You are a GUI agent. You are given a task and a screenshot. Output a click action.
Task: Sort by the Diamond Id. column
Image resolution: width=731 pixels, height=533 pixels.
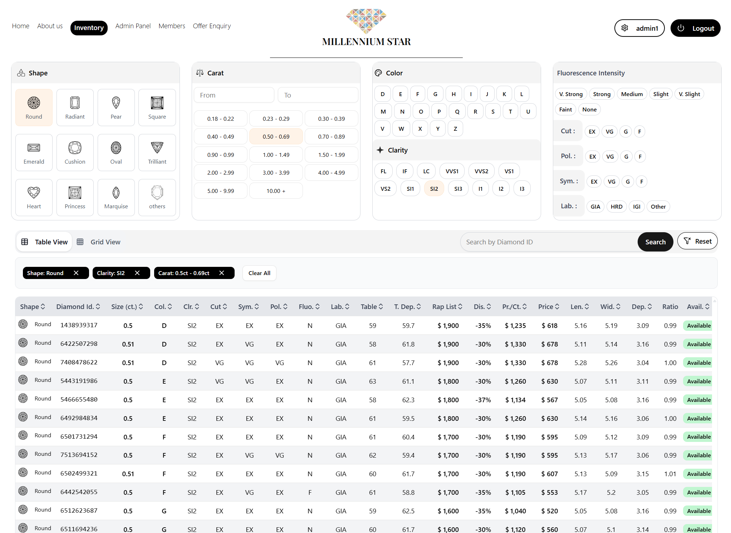tap(78, 307)
